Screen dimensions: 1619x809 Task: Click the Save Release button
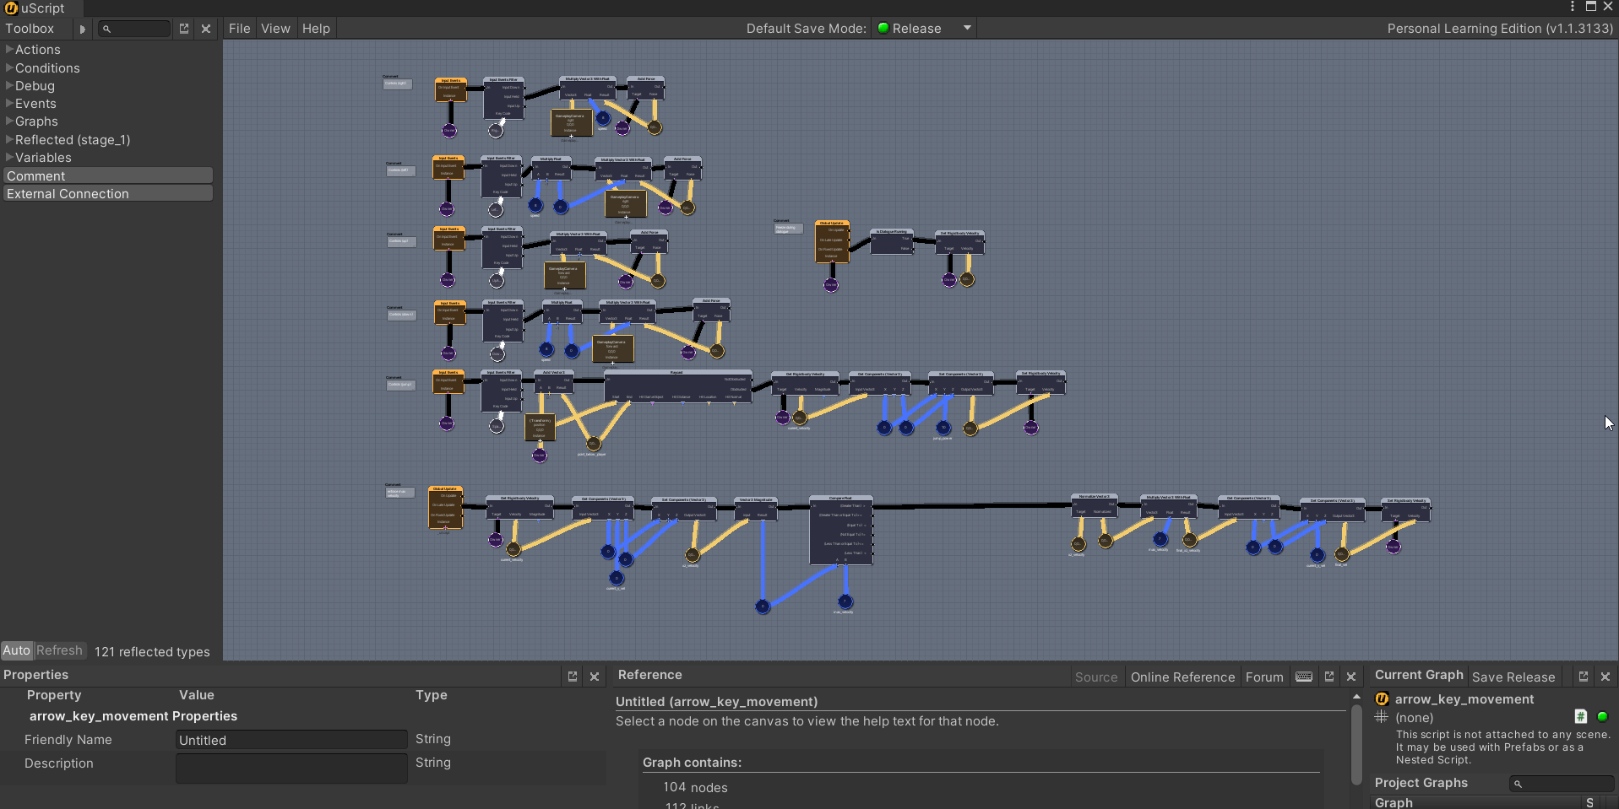(x=1513, y=677)
